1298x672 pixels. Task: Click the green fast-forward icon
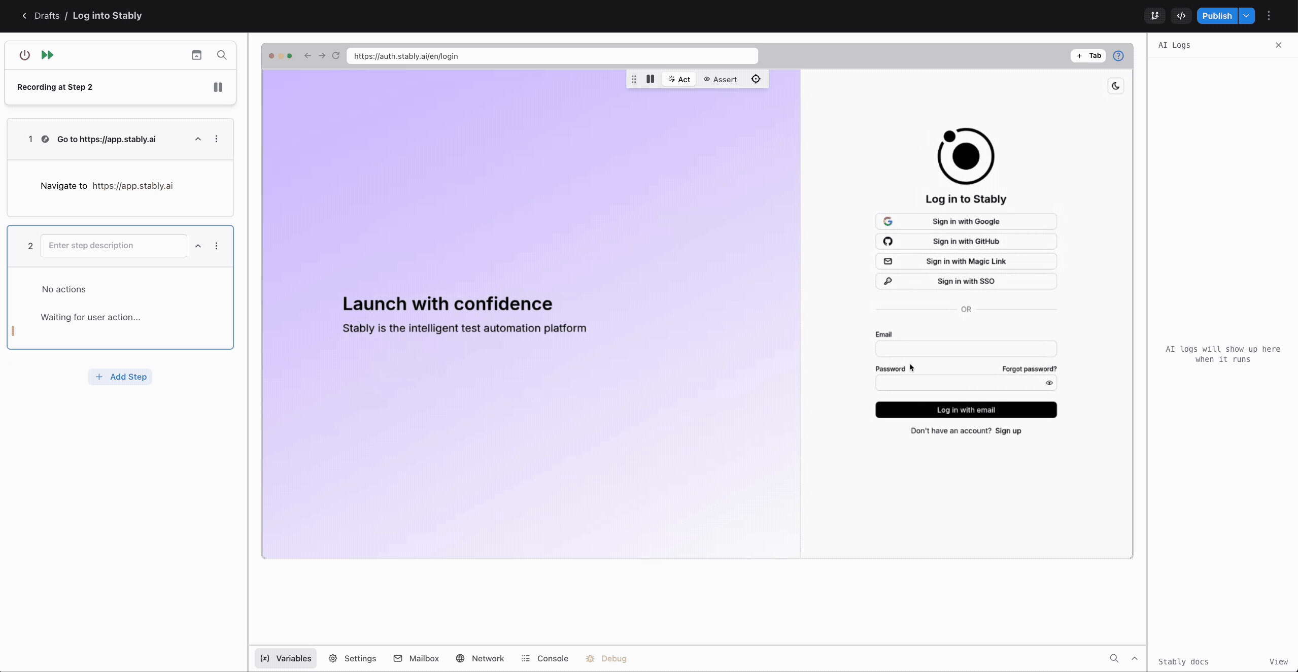click(47, 55)
